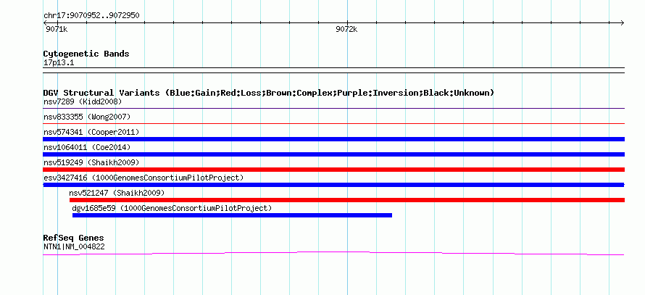Select the magenta NTN1 gene line
645x295 pixels.
coord(333,254)
